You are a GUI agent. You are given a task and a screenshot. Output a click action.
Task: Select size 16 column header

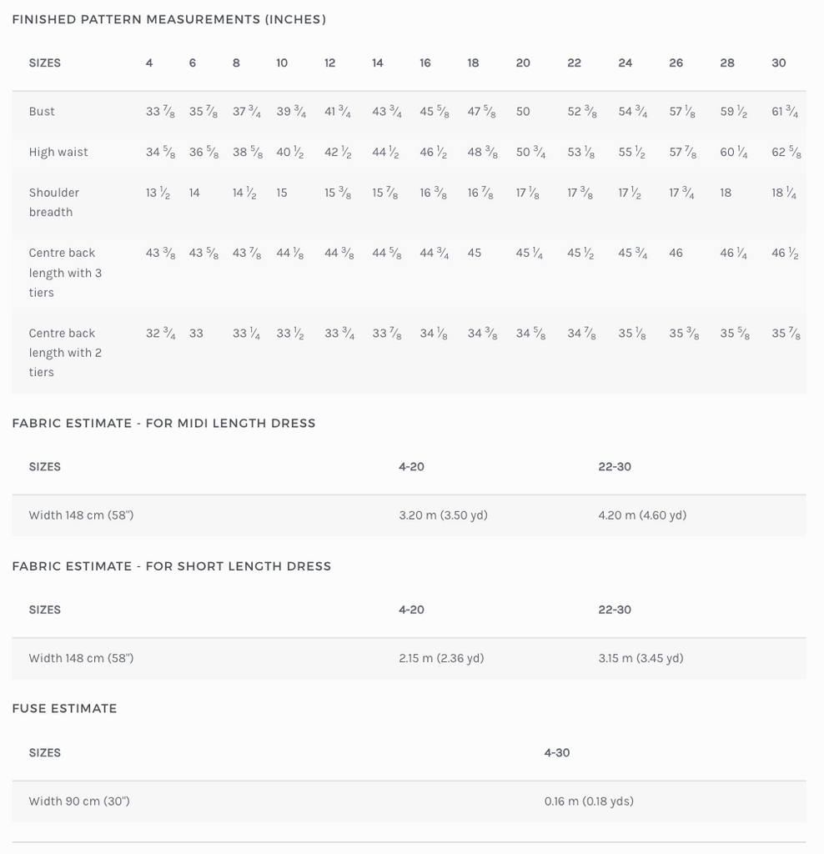pyautogui.click(x=425, y=63)
